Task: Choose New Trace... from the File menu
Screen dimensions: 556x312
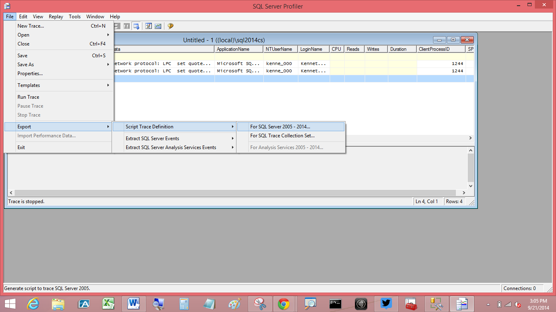Action: tap(59, 26)
